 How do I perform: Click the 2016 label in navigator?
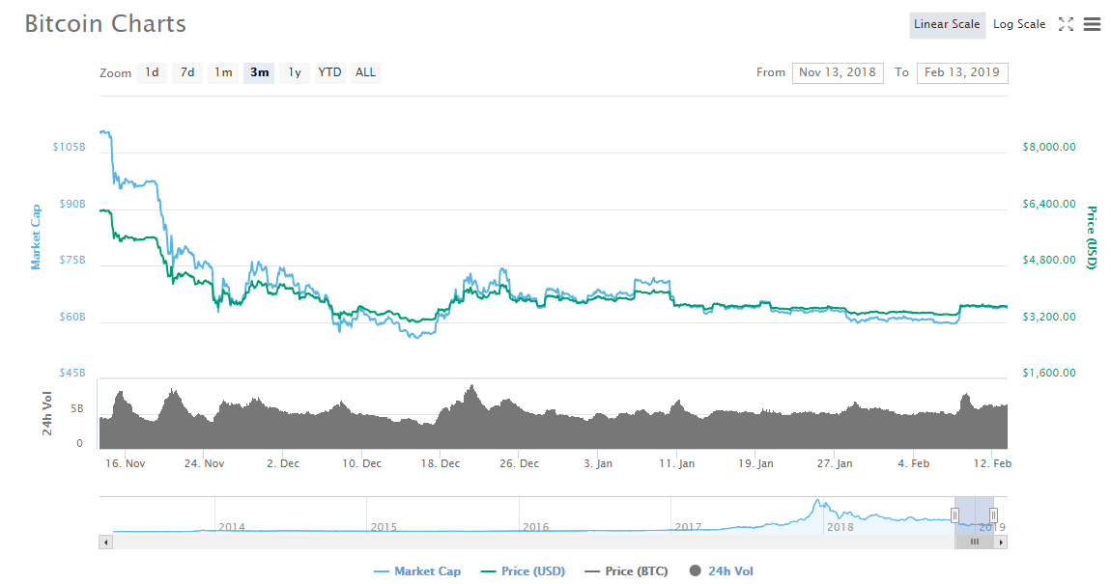pos(535,527)
